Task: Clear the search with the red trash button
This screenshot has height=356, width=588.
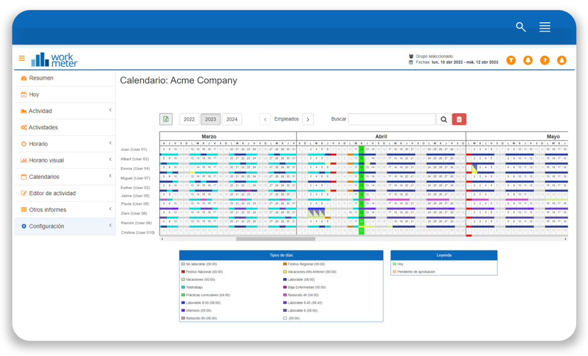Action: 459,119
